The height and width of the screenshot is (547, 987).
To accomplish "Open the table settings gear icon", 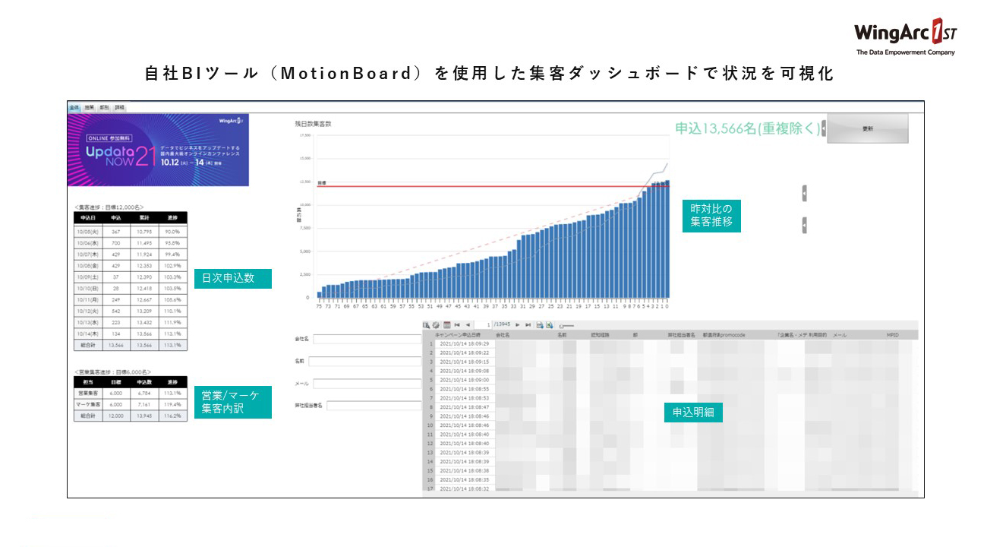I will pos(437,325).
